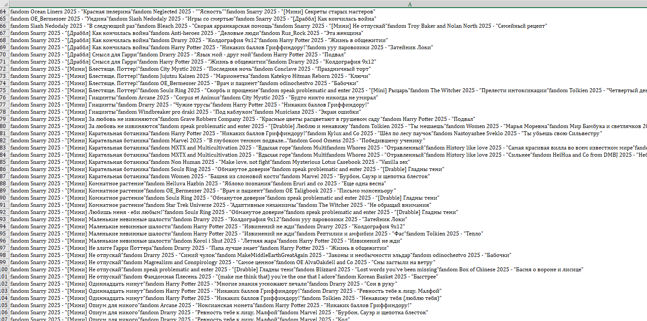Select row 71 via its row number
This screenshot has height=321, width=647.
point(4,62)
